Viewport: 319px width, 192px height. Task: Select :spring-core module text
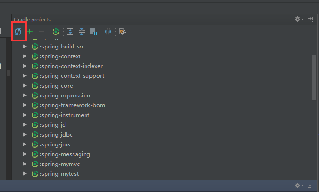pos(56,86)
